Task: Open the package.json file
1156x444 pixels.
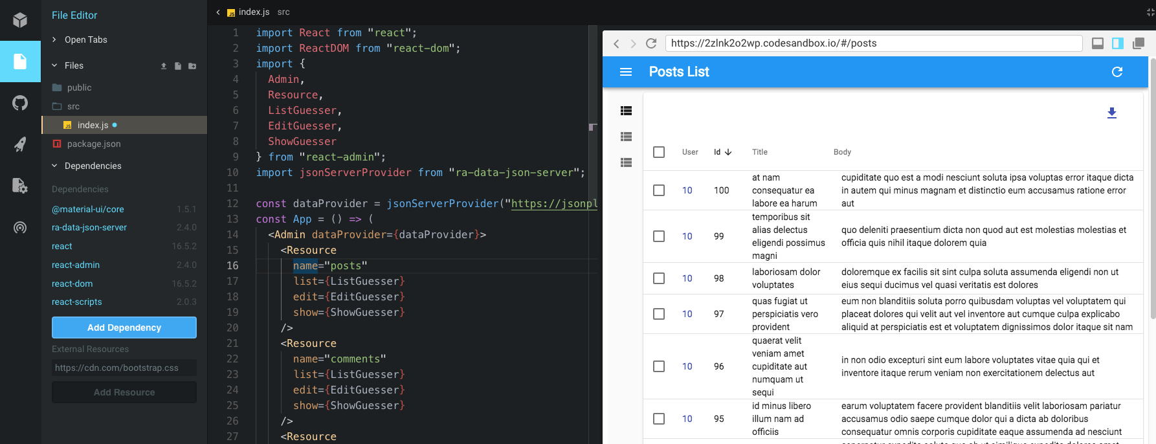Action: click(x=94, y=144)
